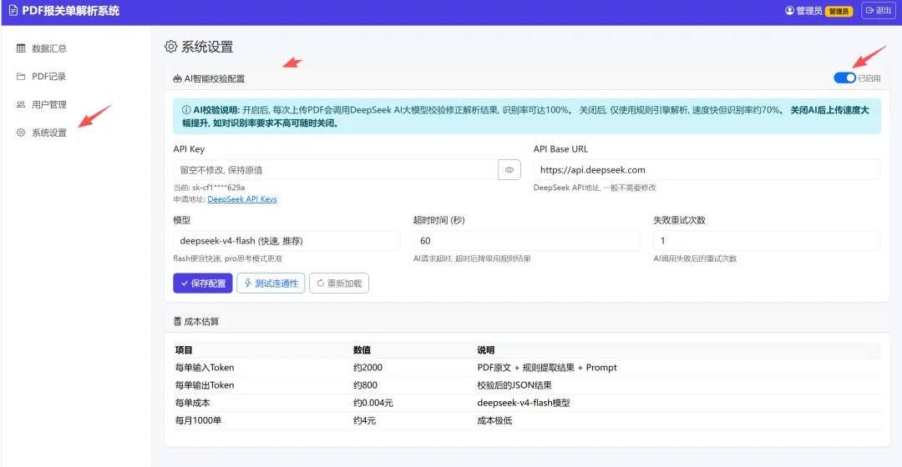Click the 约800 value cell
This screenshot has width=902, height=467.
pos(365,385)
